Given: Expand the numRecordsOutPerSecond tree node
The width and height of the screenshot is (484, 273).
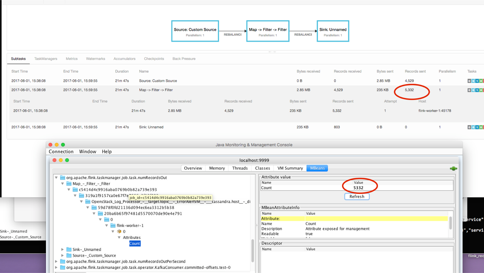Looking at the screenshot, I should pos(57,262).
